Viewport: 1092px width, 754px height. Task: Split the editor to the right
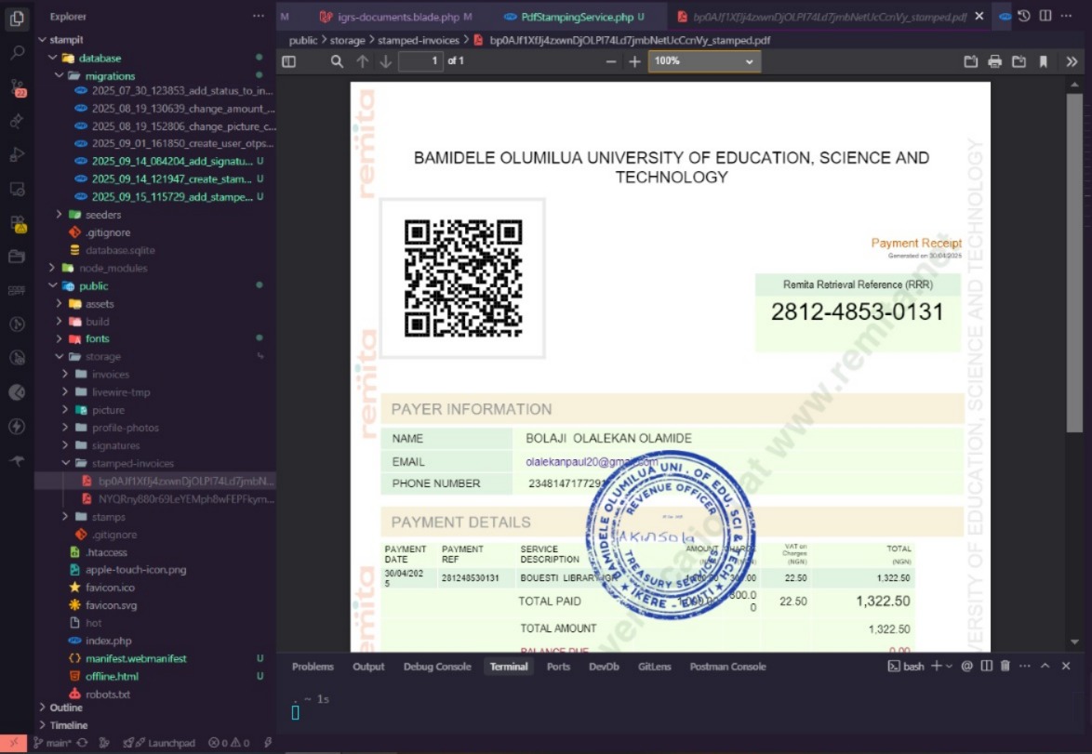[1045, 16]
